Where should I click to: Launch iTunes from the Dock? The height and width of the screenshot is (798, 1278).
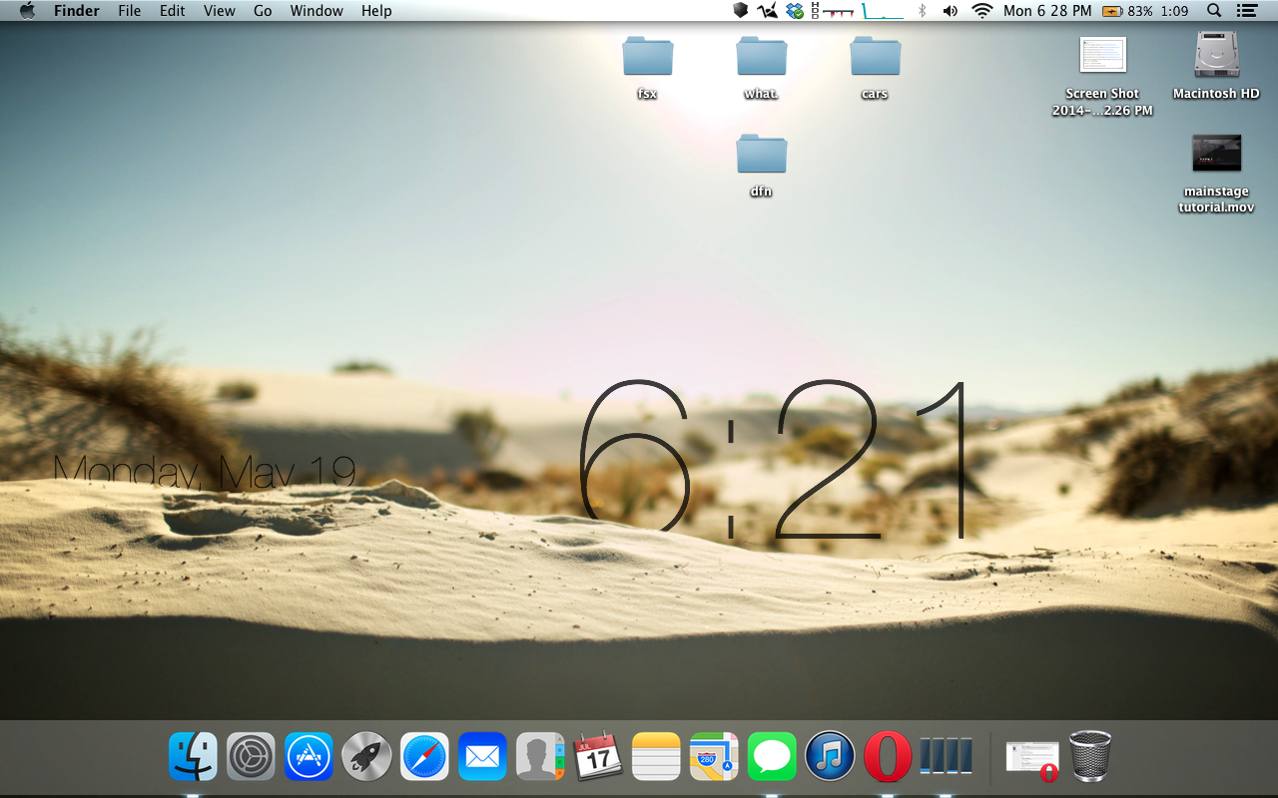pos(830,756)
